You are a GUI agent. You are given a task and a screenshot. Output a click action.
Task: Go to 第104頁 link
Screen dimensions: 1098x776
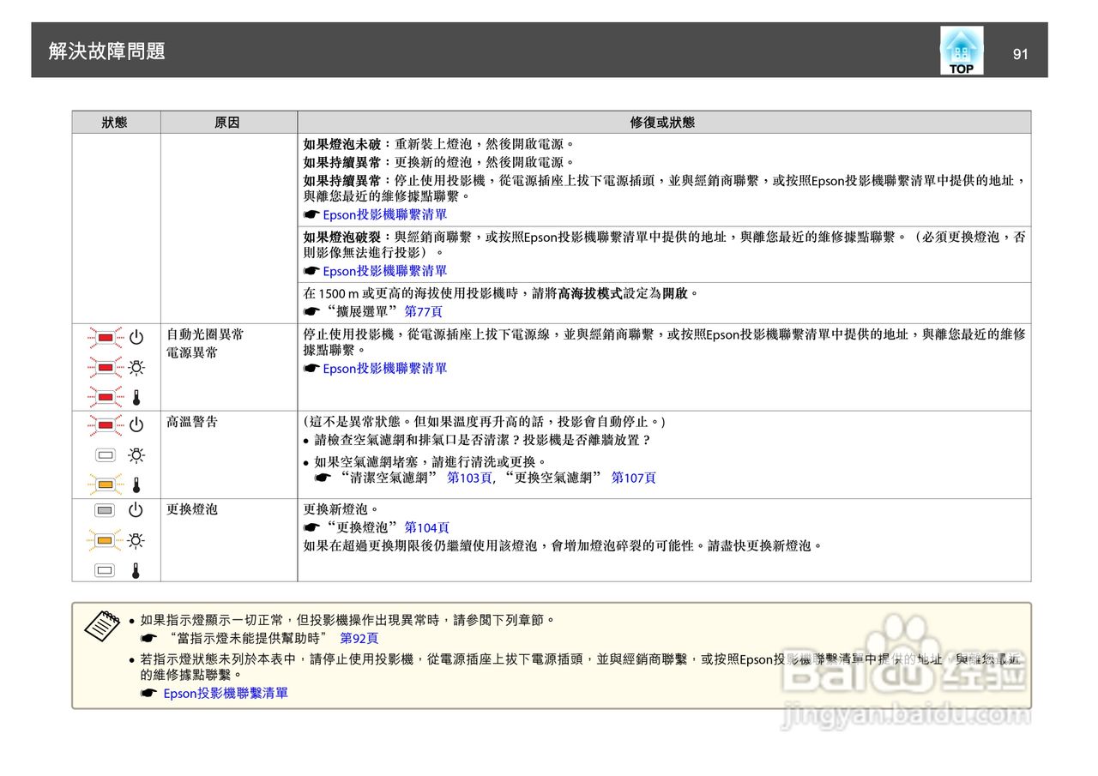(x=426, y=528)
